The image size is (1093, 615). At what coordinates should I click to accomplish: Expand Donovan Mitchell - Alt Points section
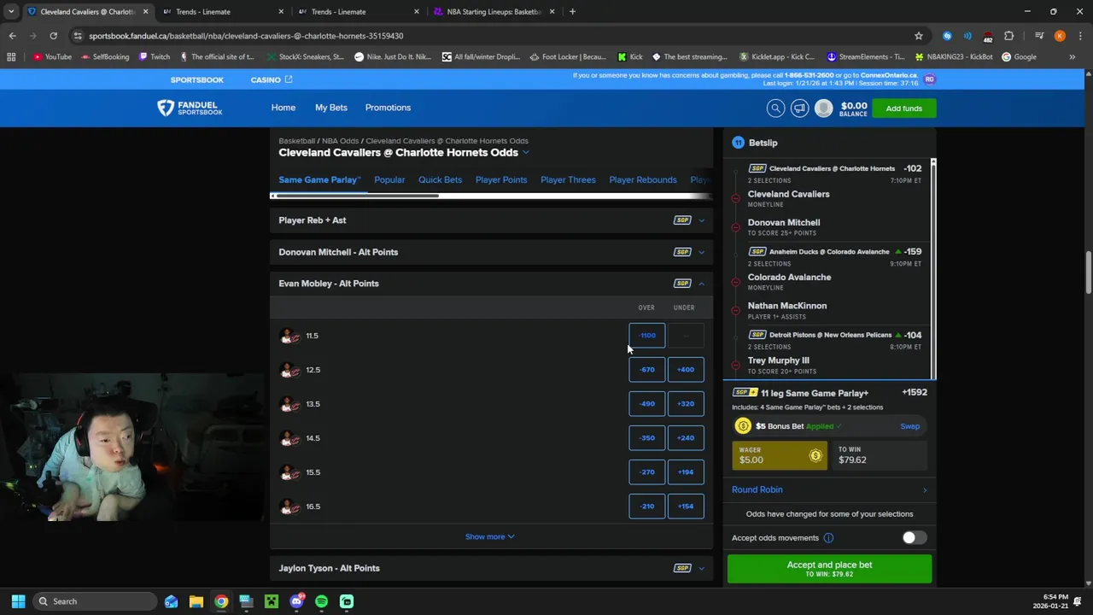point(491,252)
